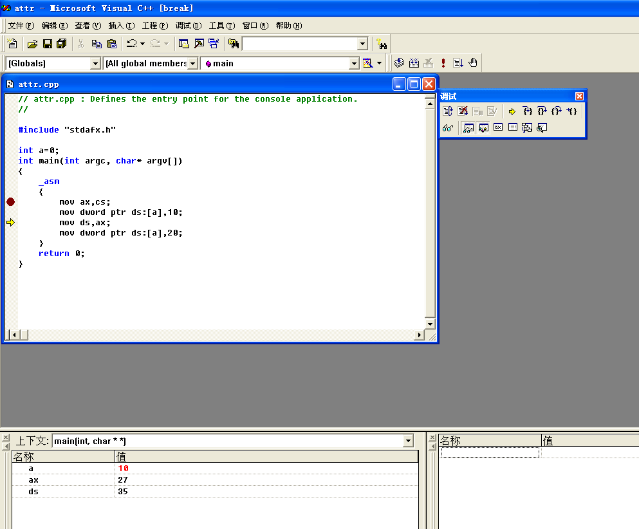Screen dimensions: 639x529
Task: Select the ds variable row
Action: pyautogui.click(x=33, y=491)
